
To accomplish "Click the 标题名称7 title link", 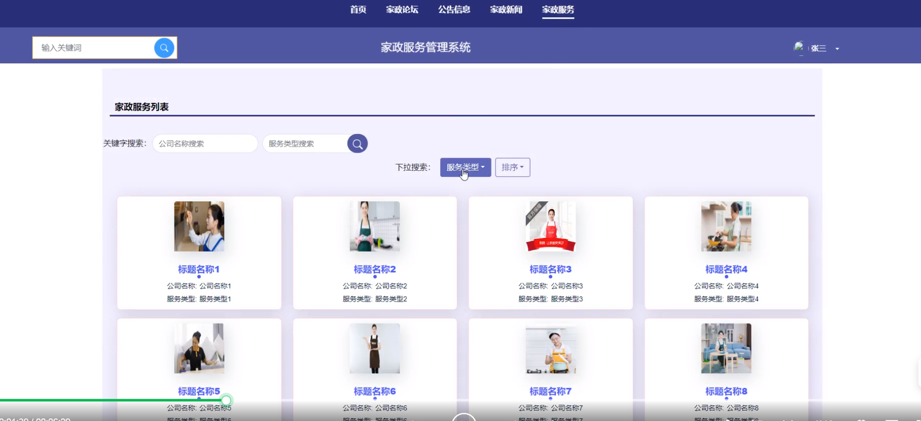I will [x=551, y=392].
